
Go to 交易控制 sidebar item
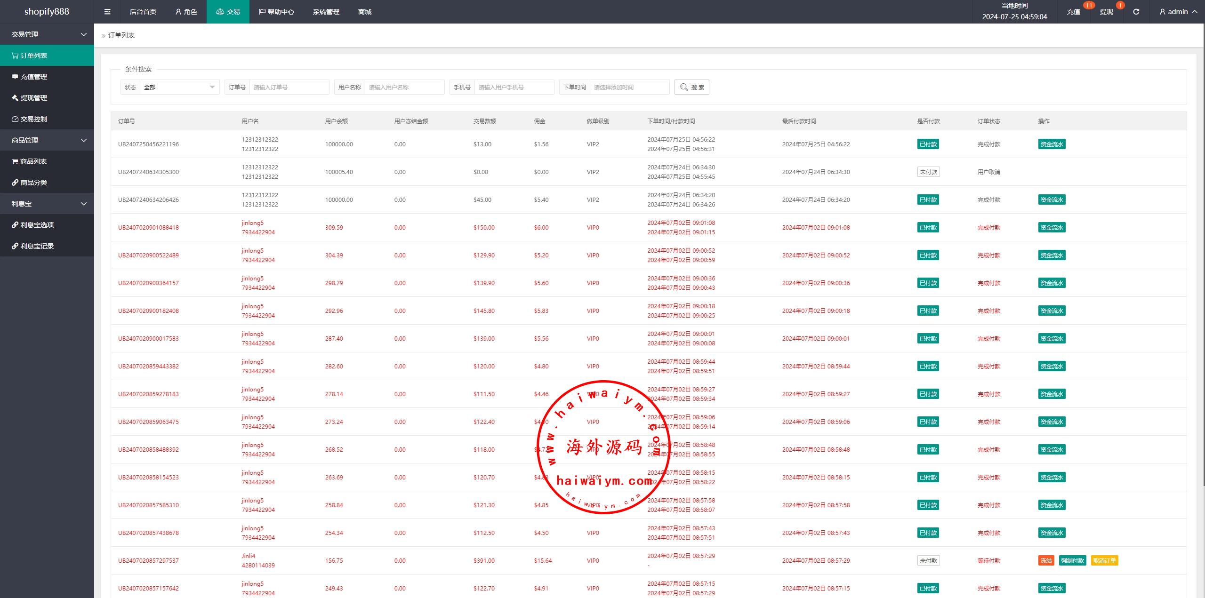(34, 119)
